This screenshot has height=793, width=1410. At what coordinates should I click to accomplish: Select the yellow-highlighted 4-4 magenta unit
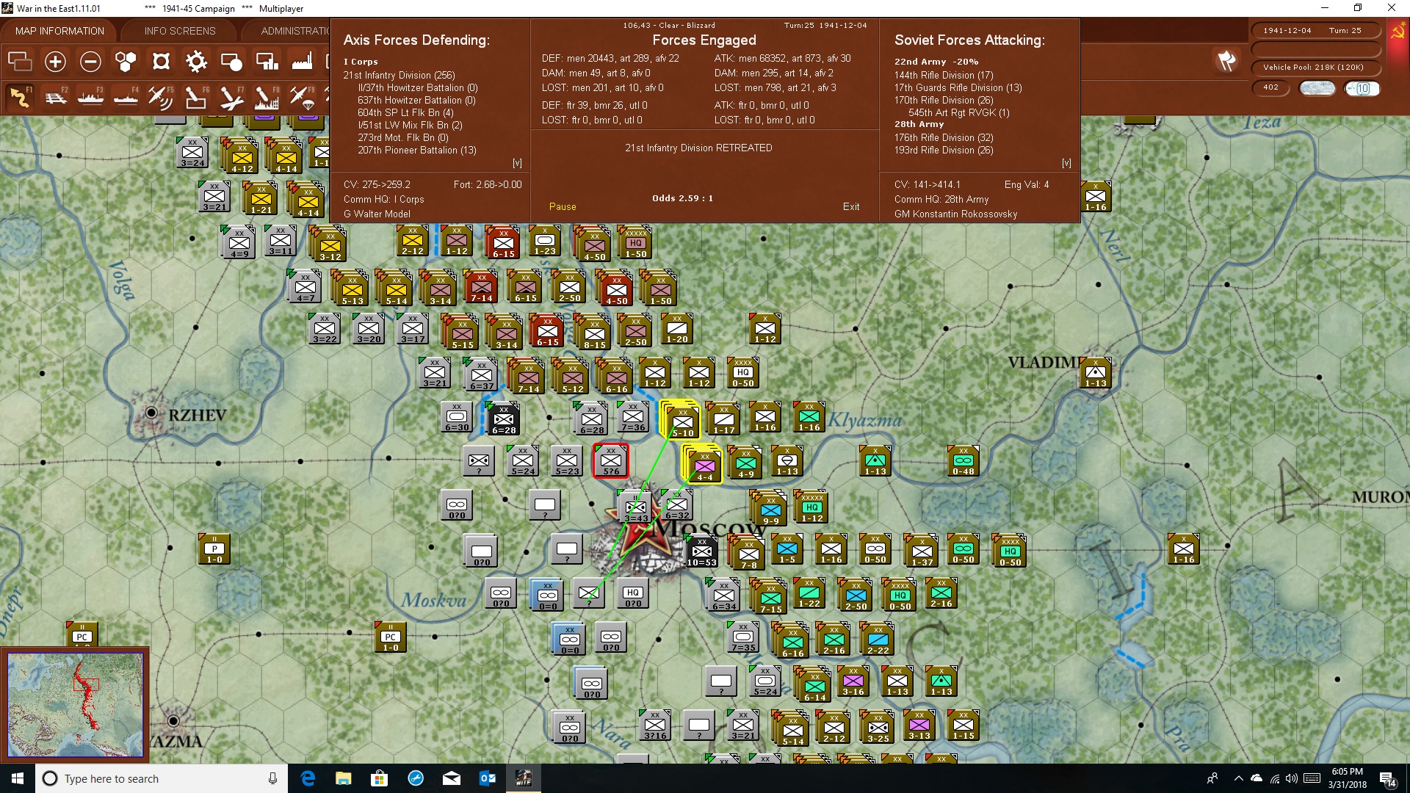[703, 465]
